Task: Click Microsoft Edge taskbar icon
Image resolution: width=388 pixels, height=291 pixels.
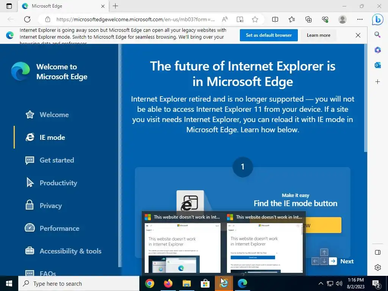Action: 242,283
